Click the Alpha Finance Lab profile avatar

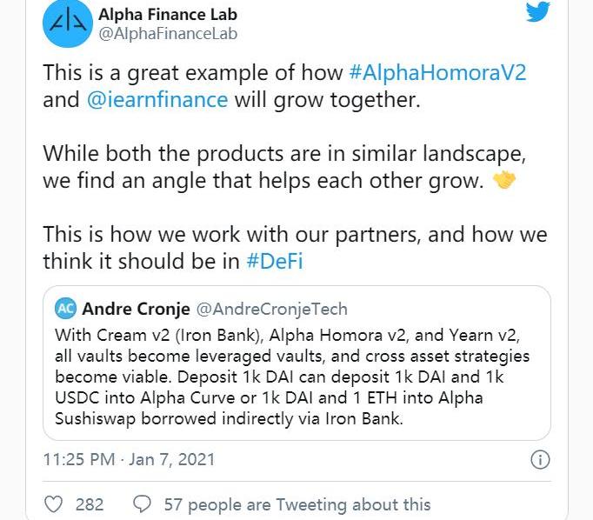click(66, 23)
